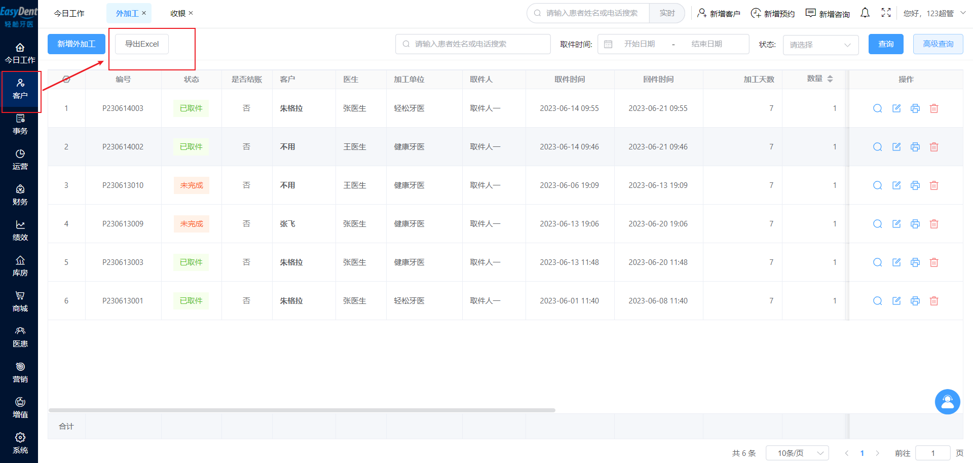The image size is (973, 463).
Task: Expand the 123超管 user menu
Action: coord(934,13)
